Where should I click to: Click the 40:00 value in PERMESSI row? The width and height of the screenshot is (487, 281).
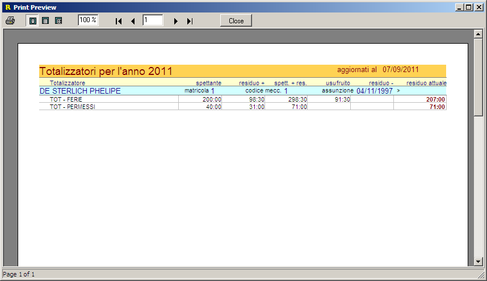[213, 107]
